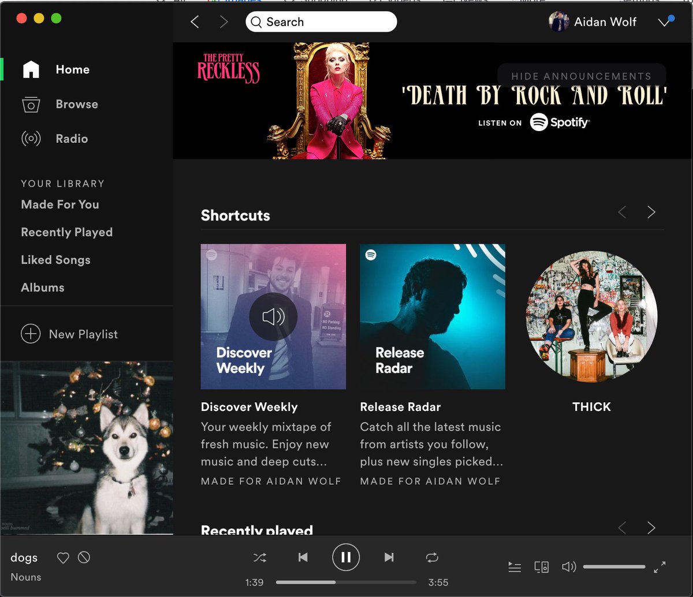Mute the volume with speaker icon
The image size is (693, 597).
coord(569,567)
